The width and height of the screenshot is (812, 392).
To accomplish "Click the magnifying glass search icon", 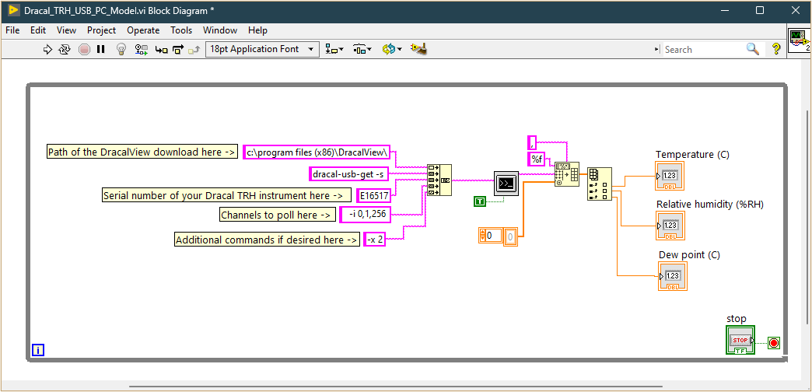I will coord(753,49).
